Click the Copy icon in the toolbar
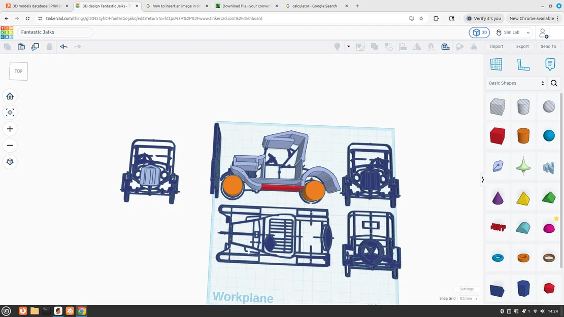564x317 pixels. [7, 47]
